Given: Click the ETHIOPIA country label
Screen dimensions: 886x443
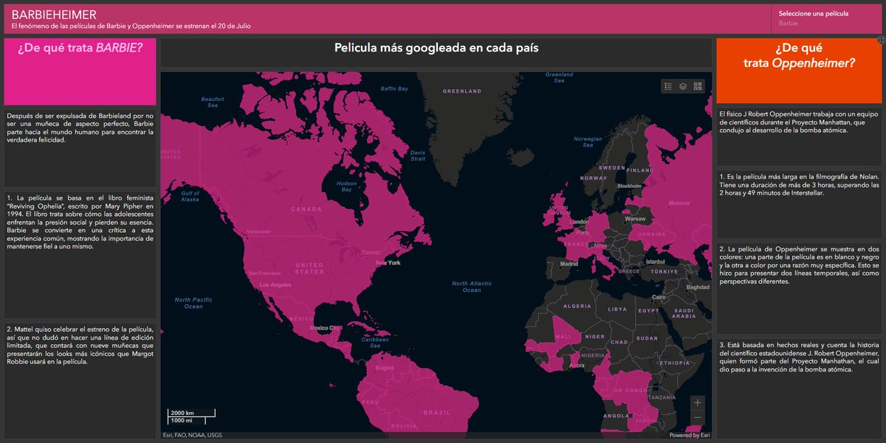Looking at the screenshot, I should point(673,363).
